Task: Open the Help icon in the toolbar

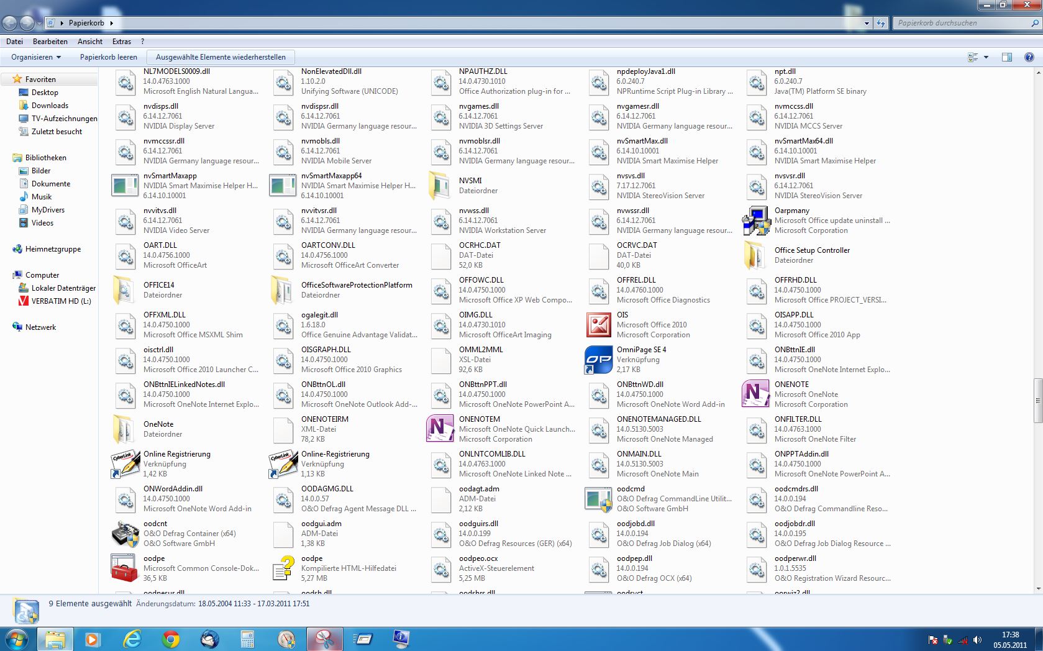Action: tap(1029, 57)
